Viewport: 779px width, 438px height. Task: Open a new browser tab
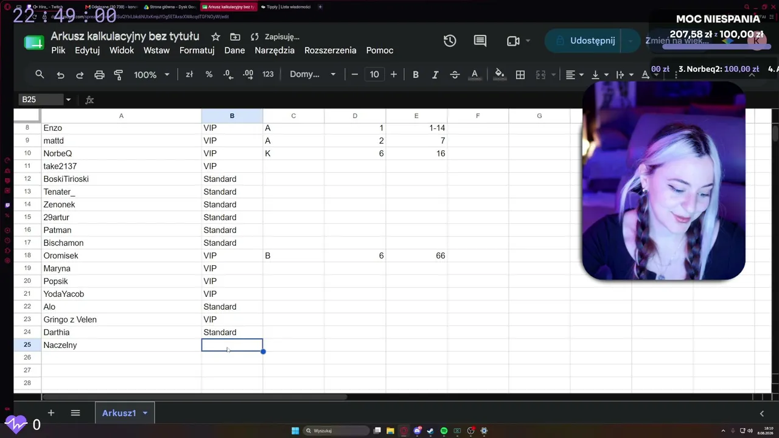tap(320, 7)
